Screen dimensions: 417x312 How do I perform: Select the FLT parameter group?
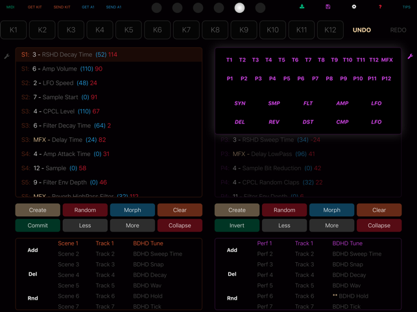[308, 104]
